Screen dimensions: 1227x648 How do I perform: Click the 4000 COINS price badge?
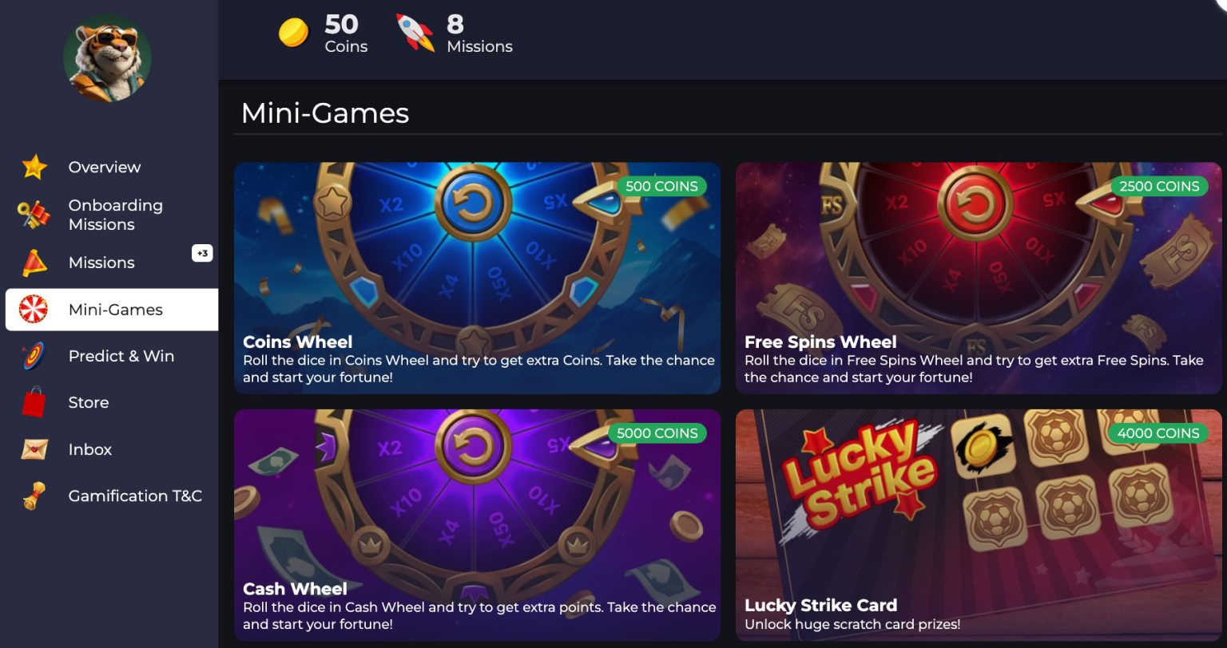[1158, 433]
